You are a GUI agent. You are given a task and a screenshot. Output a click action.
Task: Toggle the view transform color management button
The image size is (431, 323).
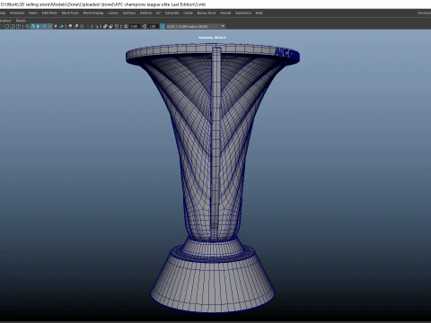[163, 26]
